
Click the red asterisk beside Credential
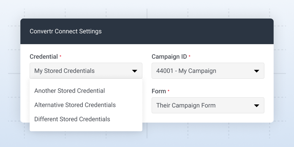[61, 57]
